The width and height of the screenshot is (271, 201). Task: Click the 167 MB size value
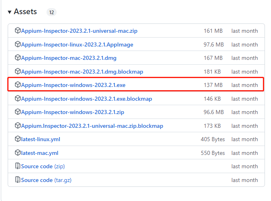click(x=213, y=58)
